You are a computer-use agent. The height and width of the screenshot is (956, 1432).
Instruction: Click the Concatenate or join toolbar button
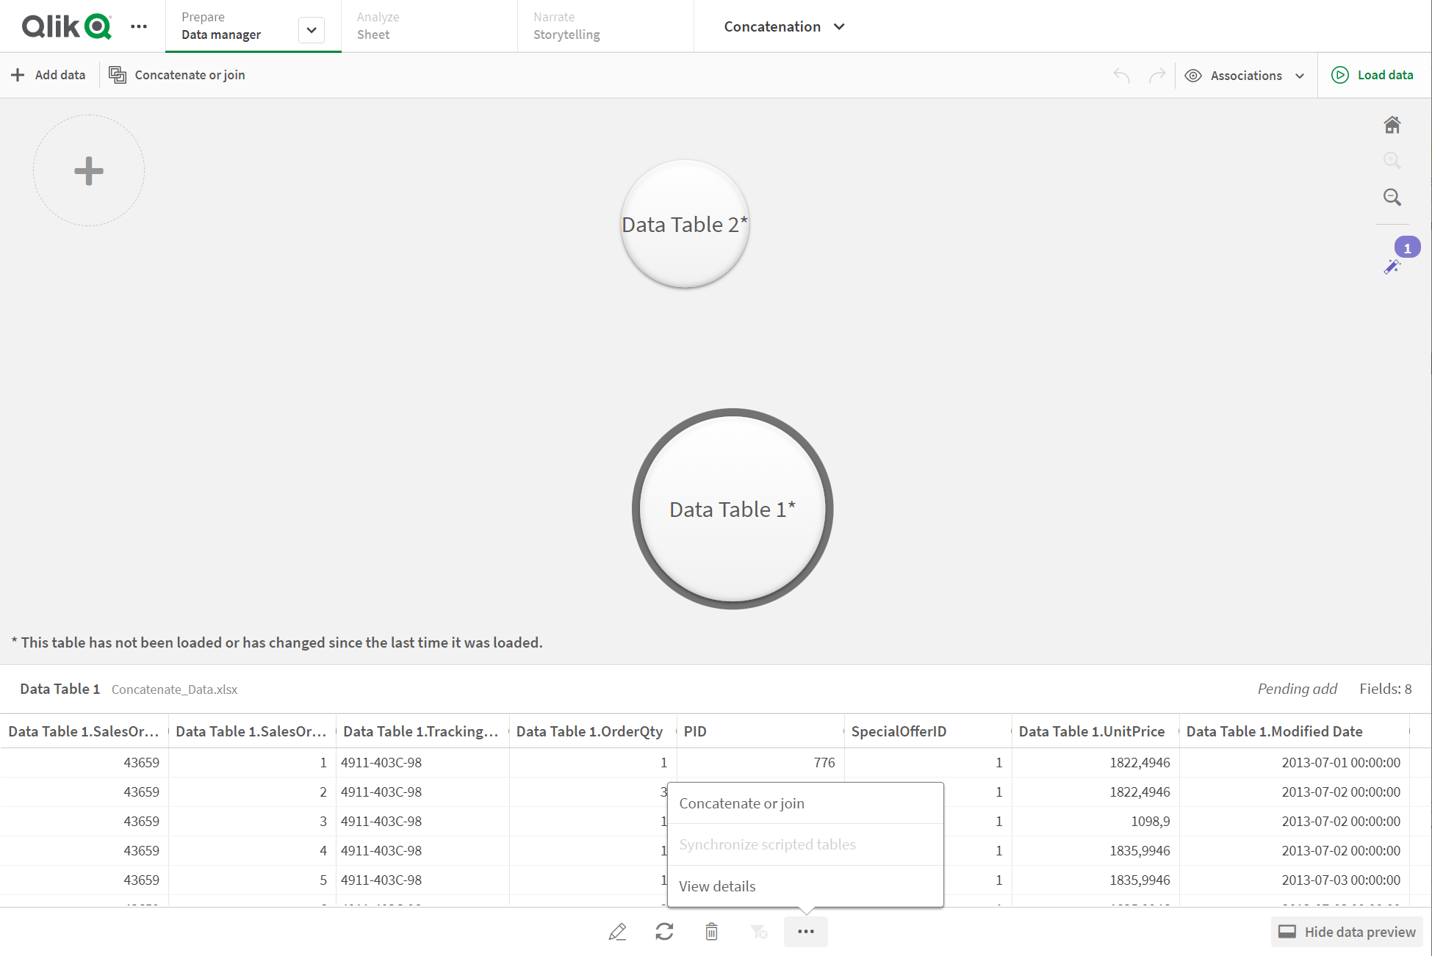tap(179, 73)
